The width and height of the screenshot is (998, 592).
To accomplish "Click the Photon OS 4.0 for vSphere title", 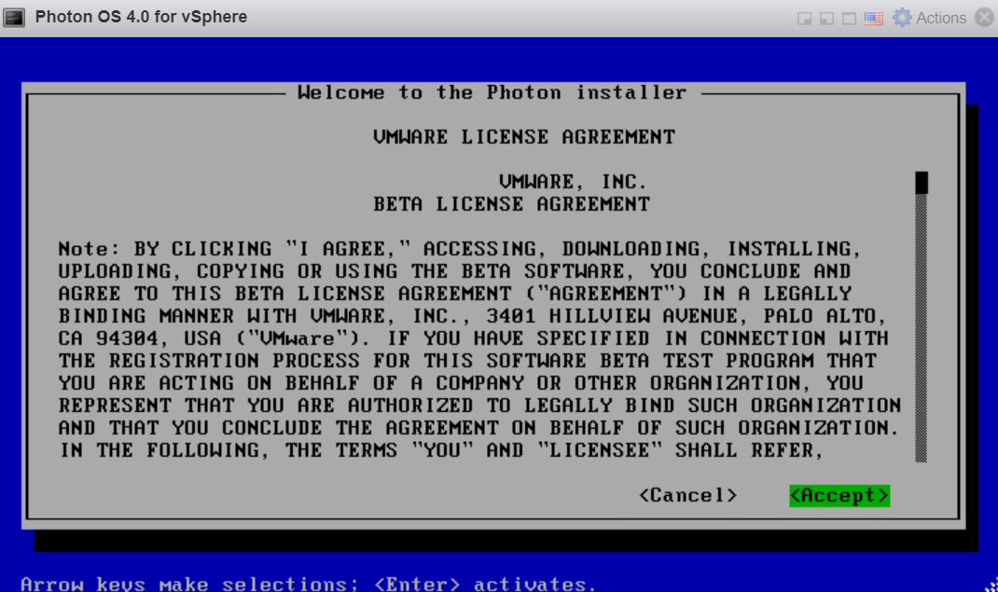I will (141, 17).
